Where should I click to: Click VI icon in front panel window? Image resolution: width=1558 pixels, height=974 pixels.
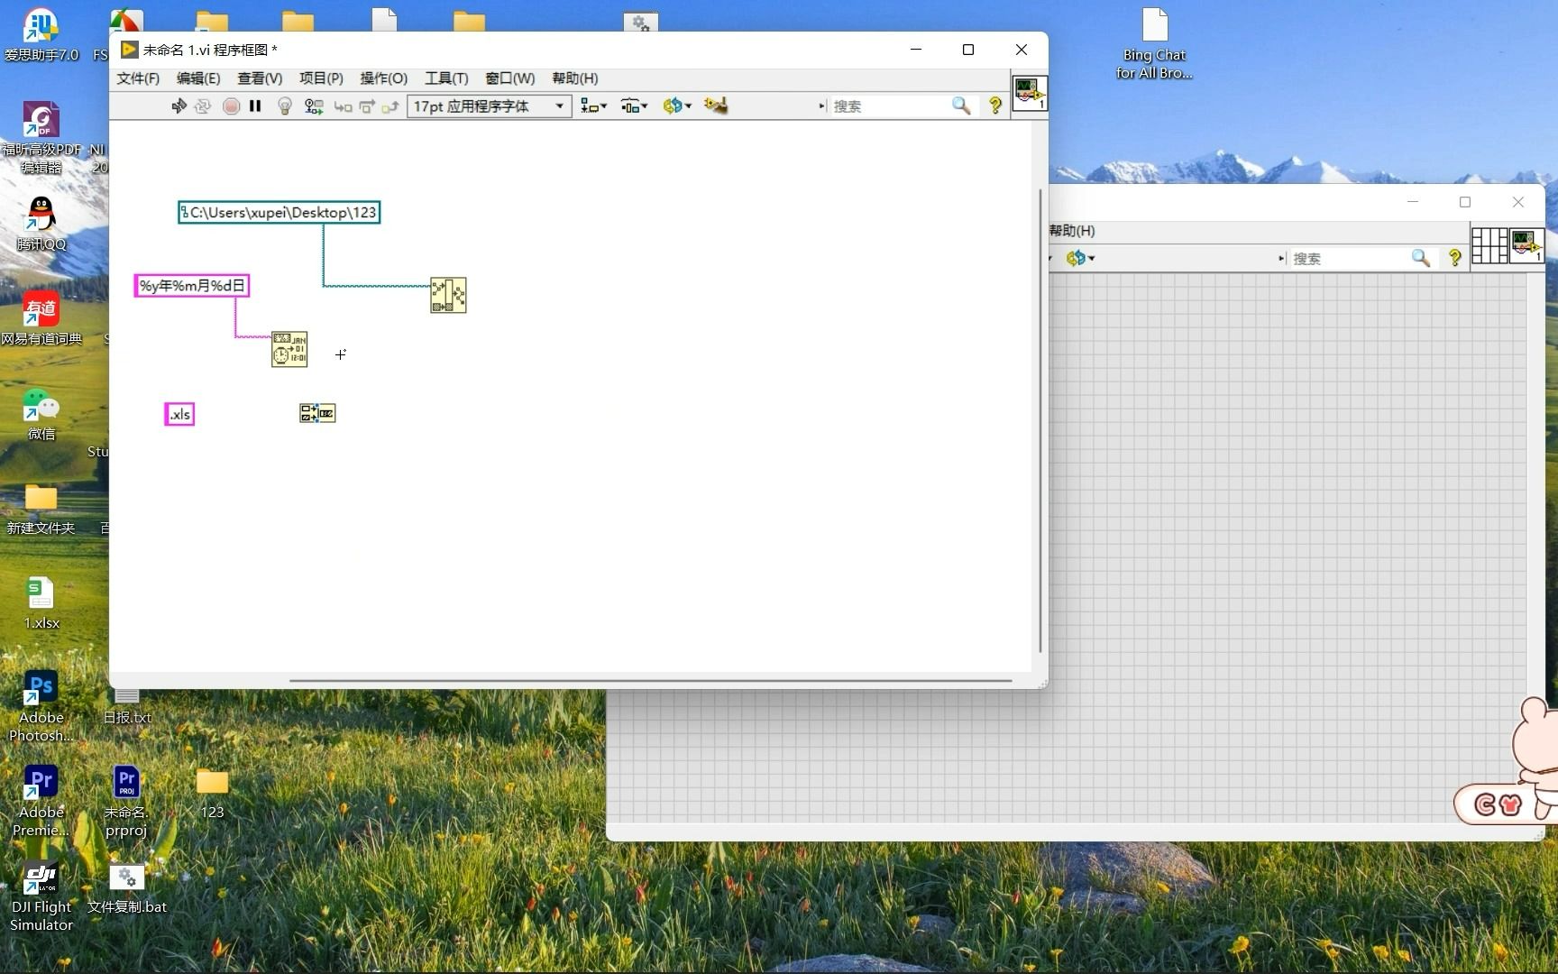[1526, 245]
